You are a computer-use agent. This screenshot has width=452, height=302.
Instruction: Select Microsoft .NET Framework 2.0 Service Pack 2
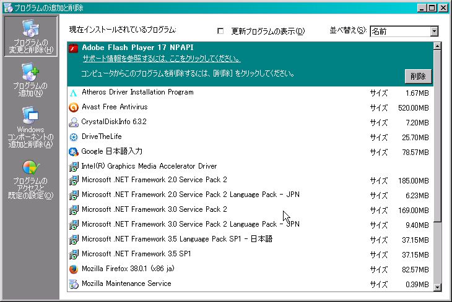click(x=250, y=180)
